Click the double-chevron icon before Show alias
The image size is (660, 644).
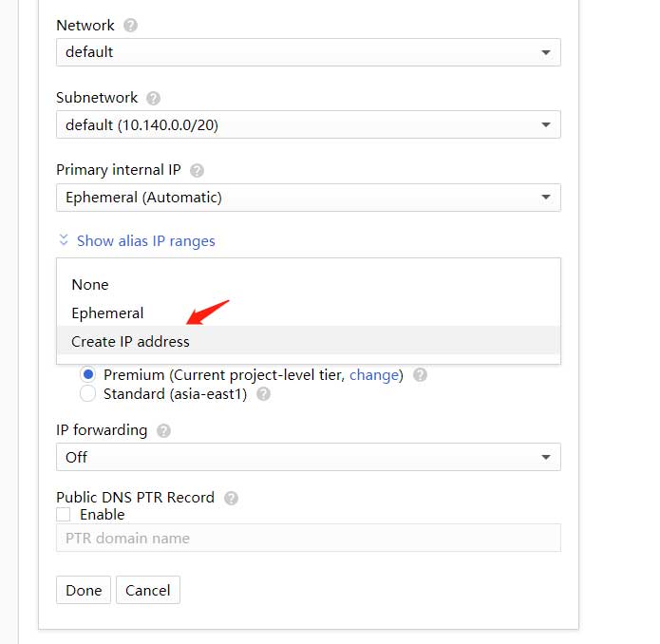[64, 240]
